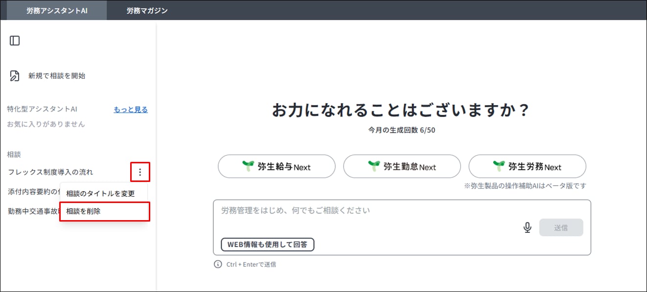Click the new consultation pencil icon
Screen dimensions: 647x292
15,76
